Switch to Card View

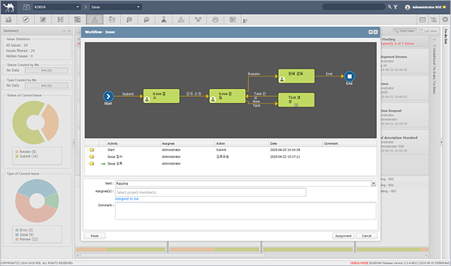(x=405, y=31)
